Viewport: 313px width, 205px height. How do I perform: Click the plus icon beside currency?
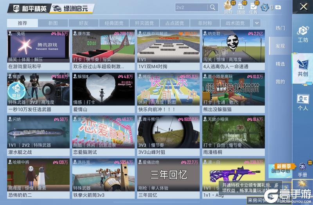tap(278, 7)
